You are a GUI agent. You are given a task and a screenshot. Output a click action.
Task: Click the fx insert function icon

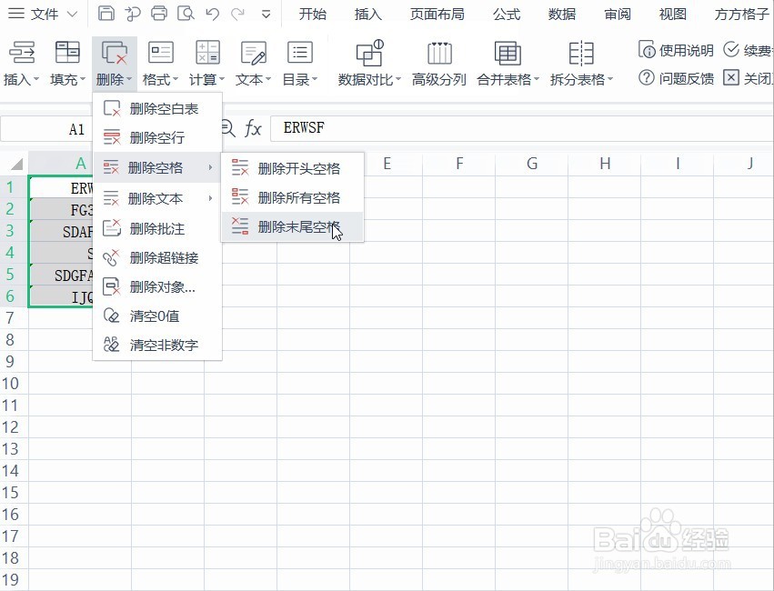[x=253, y=129]
